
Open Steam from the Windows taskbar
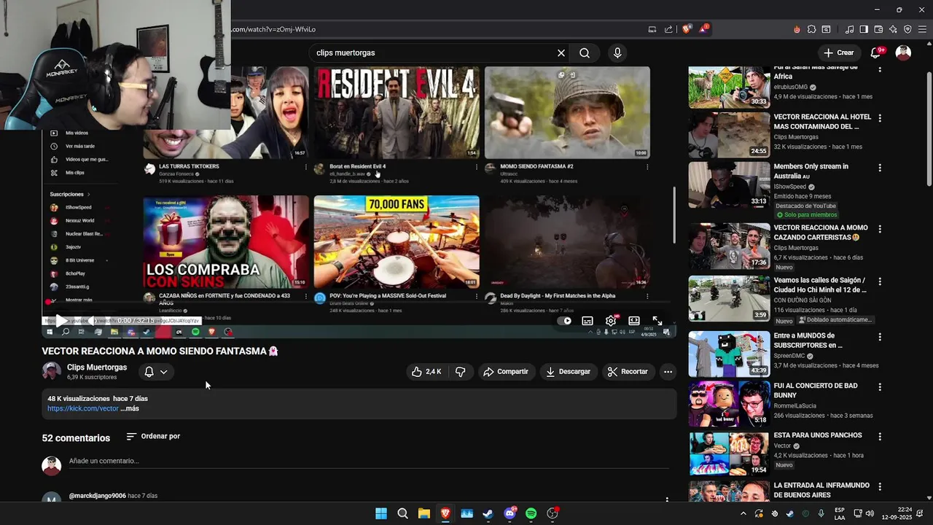tap(488, 513)
